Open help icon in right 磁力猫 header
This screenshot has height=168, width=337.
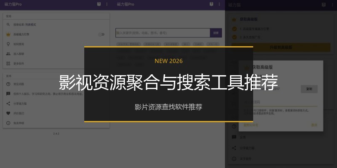[324, 5]
